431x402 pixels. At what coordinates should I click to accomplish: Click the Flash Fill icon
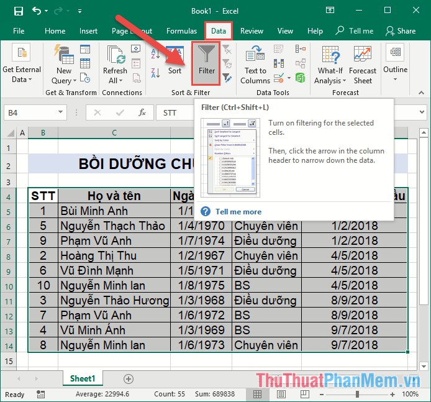[278, 49]
